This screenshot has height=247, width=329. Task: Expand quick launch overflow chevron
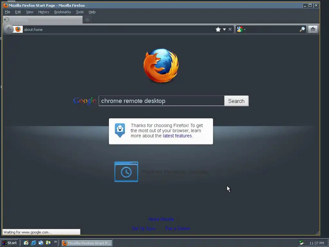55,242
